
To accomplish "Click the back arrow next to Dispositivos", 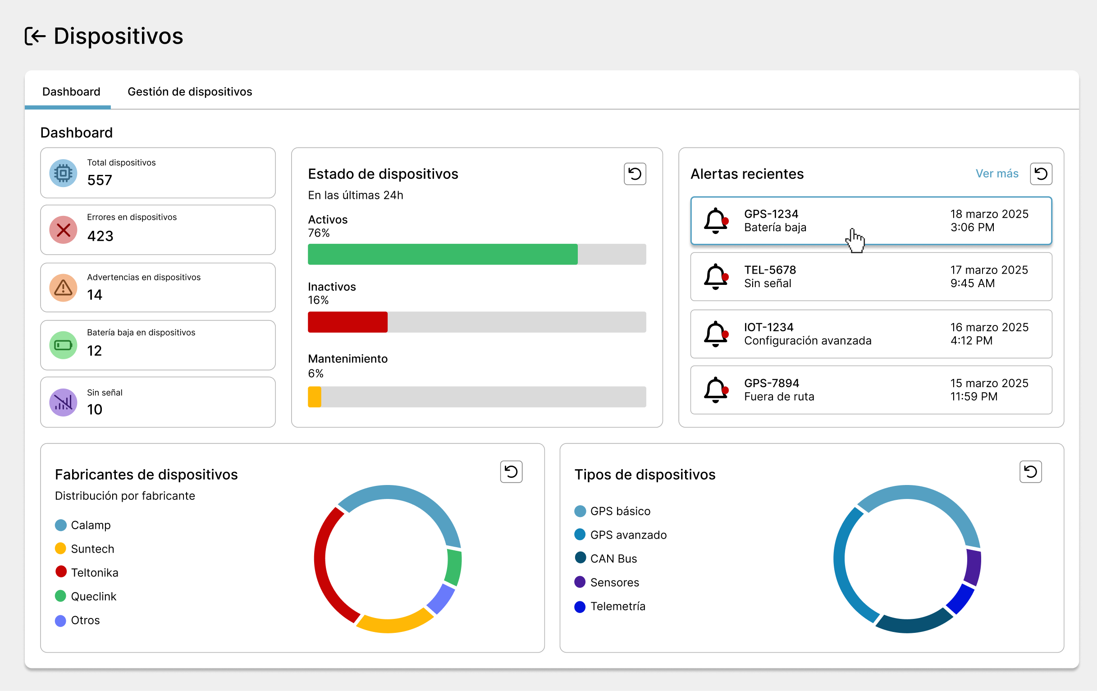I will 35,36.
